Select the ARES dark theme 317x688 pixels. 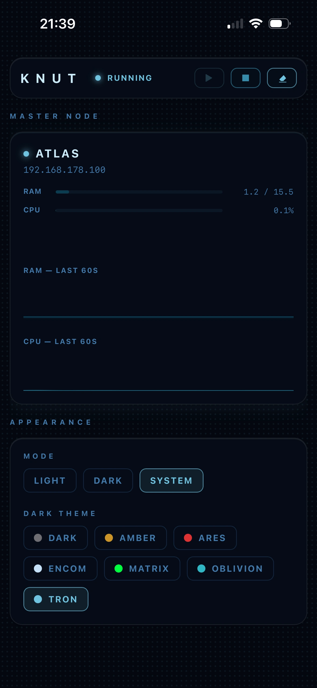point(205,538)
